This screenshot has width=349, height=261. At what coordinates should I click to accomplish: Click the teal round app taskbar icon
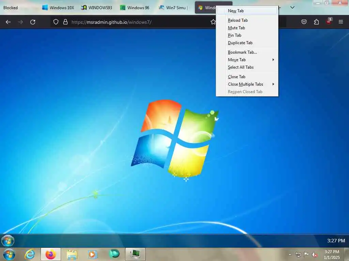tap(114, 254)
